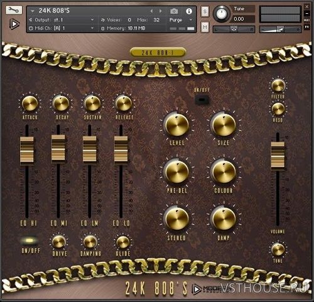The image size is (314, 302).
Task: Click the tune value field 0.00
Action: point(243,19)
